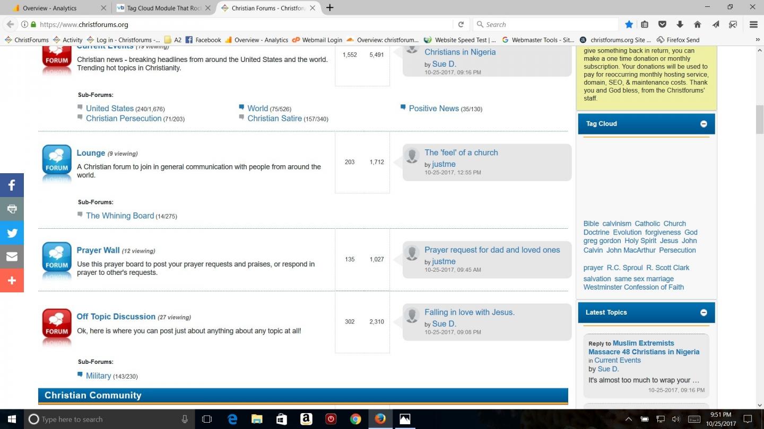Click the print sidebar icon
Image resolution: width=764 pixels, height=429 pixels.
pyautogui.click(x=12, y=209)
